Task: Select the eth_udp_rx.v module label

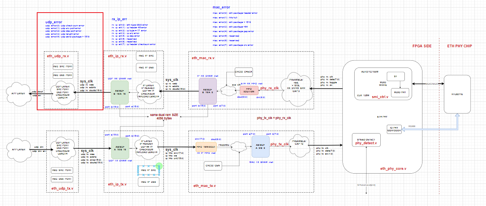Action: [59, 56]
